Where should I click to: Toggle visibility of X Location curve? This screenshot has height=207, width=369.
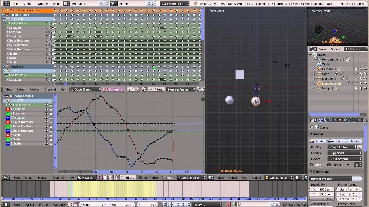pos(8,109)
